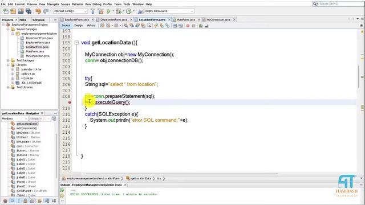The image size is (365, 205).
Task: Click the editor horizontal scrollbar
Action: [181, 174]
